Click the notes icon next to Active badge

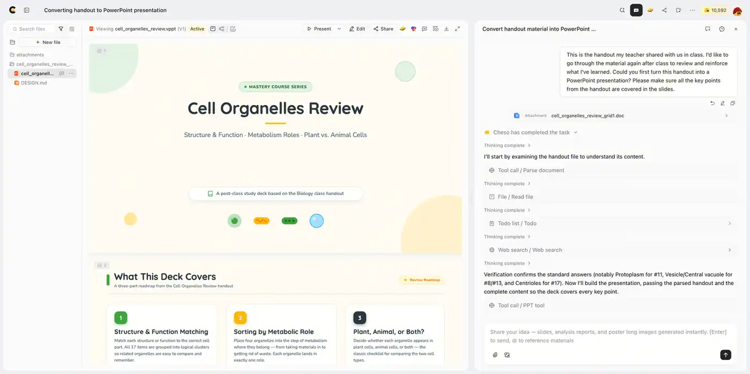pos(213,29)
